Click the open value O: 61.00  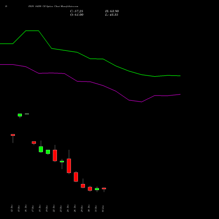77,15
